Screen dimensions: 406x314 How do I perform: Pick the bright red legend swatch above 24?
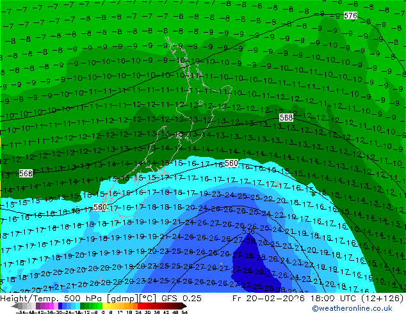(x=140, y=306)
